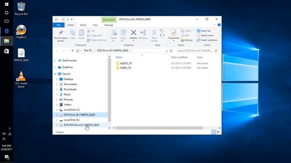Screen dimensions: 291x163
Task: Expand the OneDrive tree node
Action: (x=55, y=67)
